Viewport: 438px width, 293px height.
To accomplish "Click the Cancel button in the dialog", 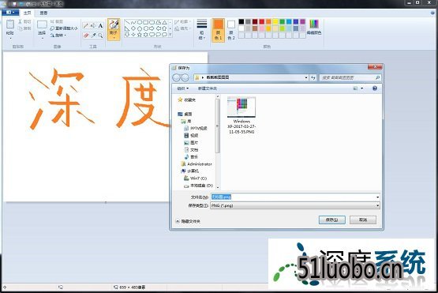I will 363,220.
